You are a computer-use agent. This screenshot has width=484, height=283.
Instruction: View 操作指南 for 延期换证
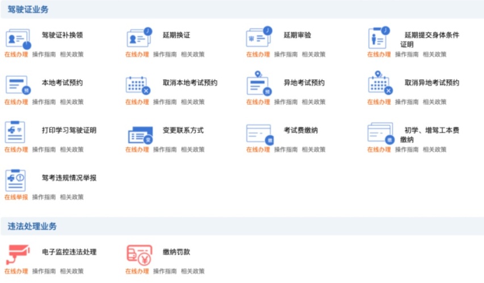pyautogui.click(x=165, y=55)
